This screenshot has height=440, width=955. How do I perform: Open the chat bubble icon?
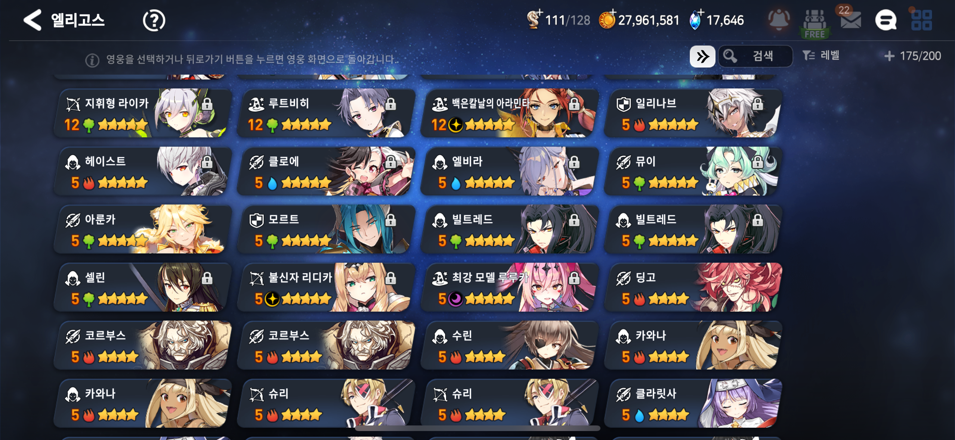point(886,20)
